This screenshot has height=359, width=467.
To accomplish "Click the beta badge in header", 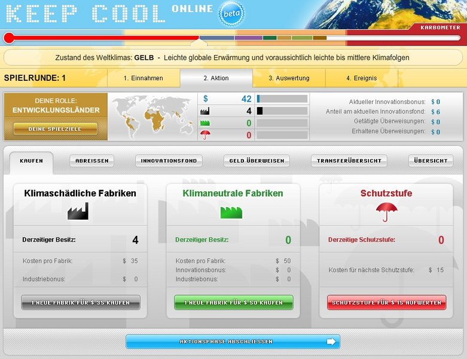I will (231, 14).
